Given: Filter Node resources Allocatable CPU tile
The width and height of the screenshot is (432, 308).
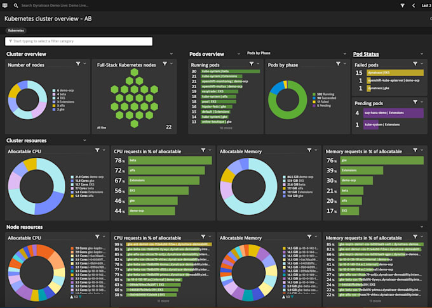Looking at the screenshot, I should (97, 236).
